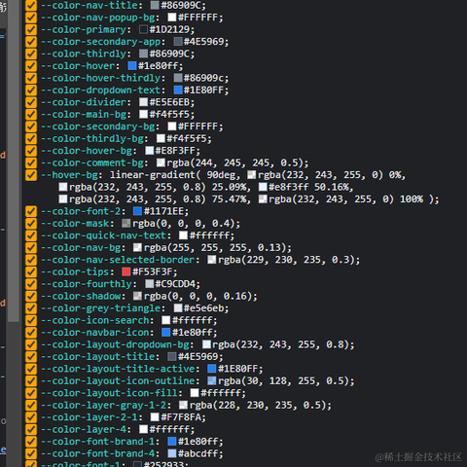Image resolution: width=467 pixels, height=467 pixels.
Task: Open the swatch of --color-layout-icon-outline
Action: [212, 380]
